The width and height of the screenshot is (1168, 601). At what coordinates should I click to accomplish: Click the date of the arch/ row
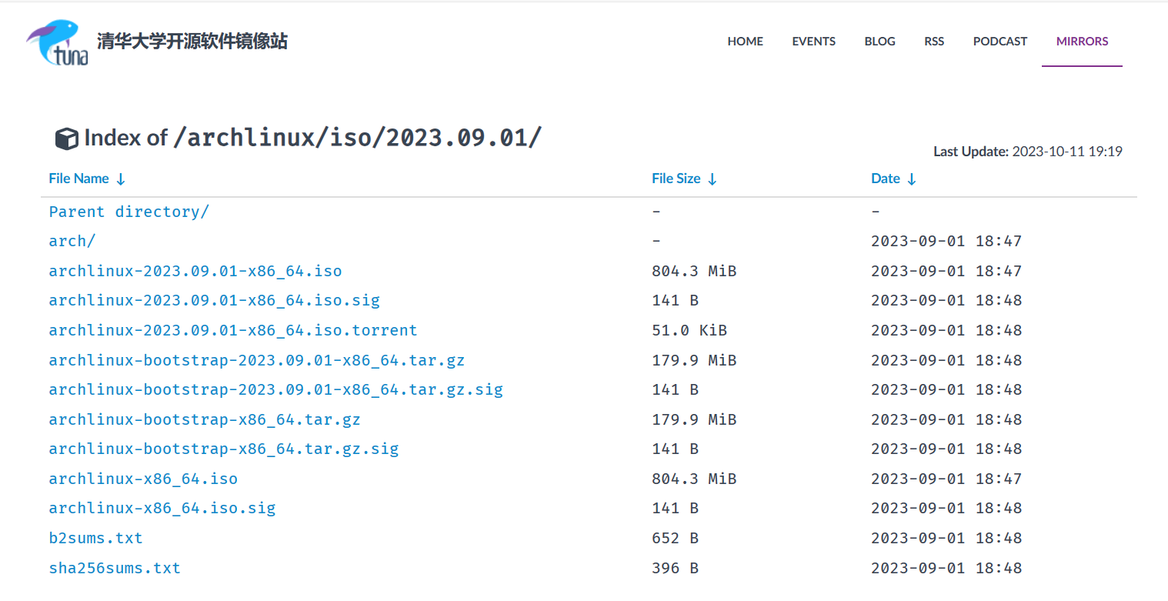(x=946, y=241)
